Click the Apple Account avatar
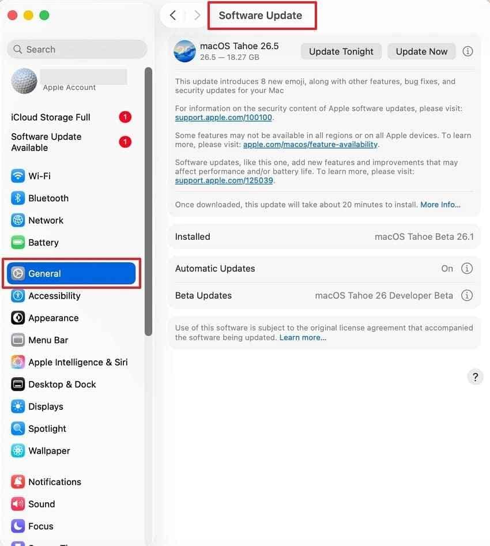 pyautogui.click(x=24, y=81)
